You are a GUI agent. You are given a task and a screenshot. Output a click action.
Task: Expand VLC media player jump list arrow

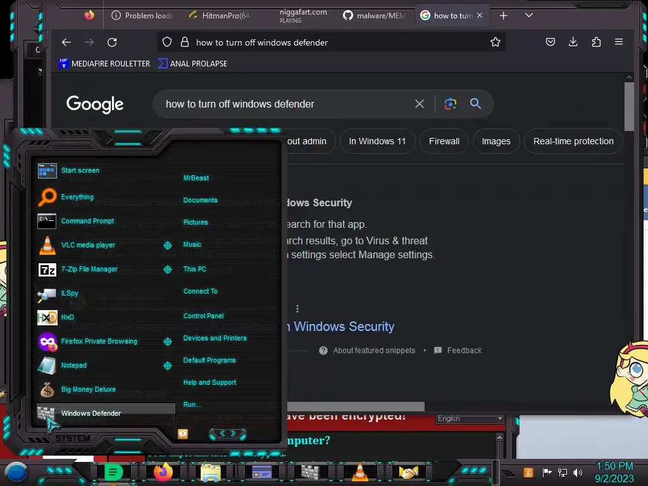pos(167,246)
